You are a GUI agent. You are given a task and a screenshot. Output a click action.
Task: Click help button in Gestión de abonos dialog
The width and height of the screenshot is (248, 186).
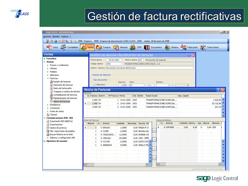(x=189, y=55)
